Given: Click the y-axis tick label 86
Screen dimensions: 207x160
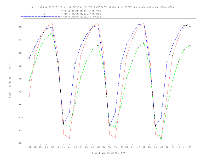Looking at the screenshot, I should point(19,27).
